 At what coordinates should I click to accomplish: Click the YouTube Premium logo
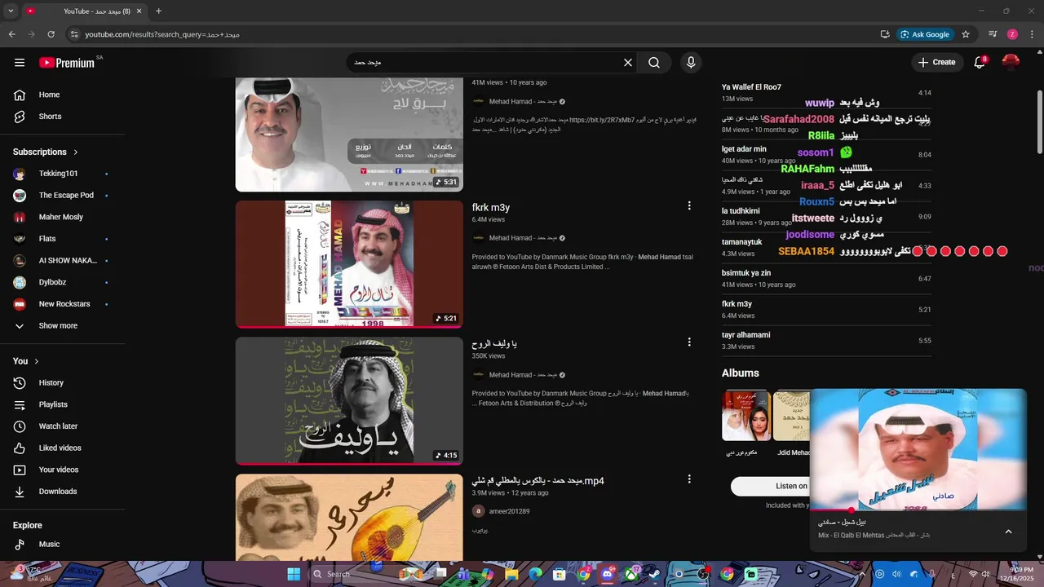(67, 63)
